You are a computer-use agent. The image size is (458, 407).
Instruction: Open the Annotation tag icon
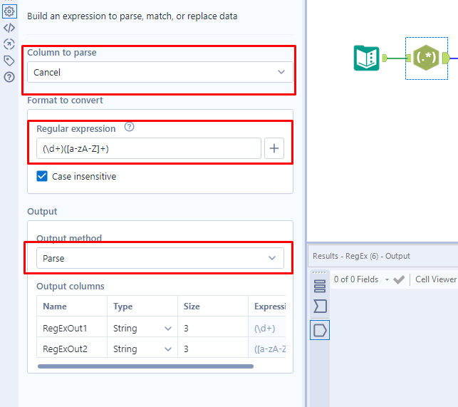pos(9,61)
